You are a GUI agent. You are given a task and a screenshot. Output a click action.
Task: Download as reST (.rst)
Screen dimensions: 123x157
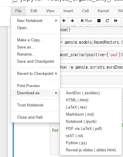[91, 136]
